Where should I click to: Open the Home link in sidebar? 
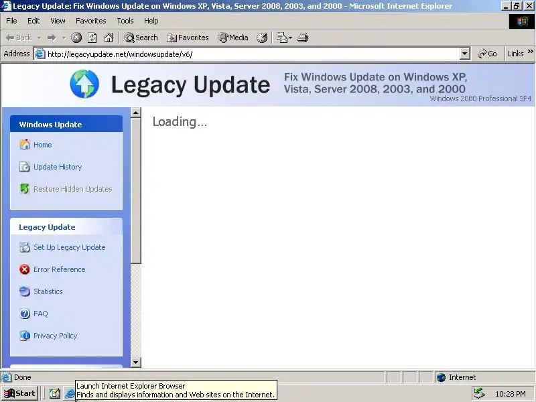[43, 145]
